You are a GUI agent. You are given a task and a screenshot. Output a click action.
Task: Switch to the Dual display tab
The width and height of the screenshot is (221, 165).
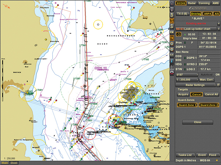coord(14,163)
